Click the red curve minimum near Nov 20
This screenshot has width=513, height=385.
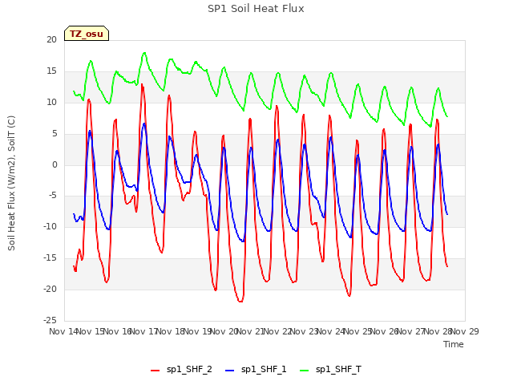[x=240, y=302]
